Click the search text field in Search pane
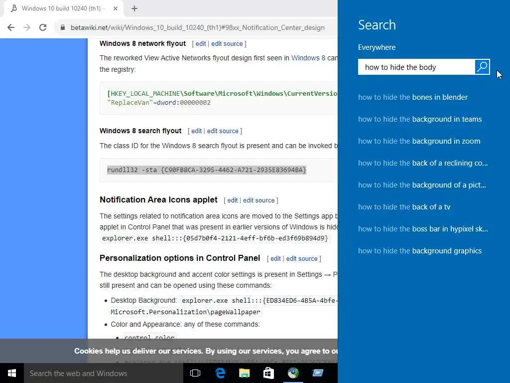This screenshot has width=510, height=383. click(416, 67)
